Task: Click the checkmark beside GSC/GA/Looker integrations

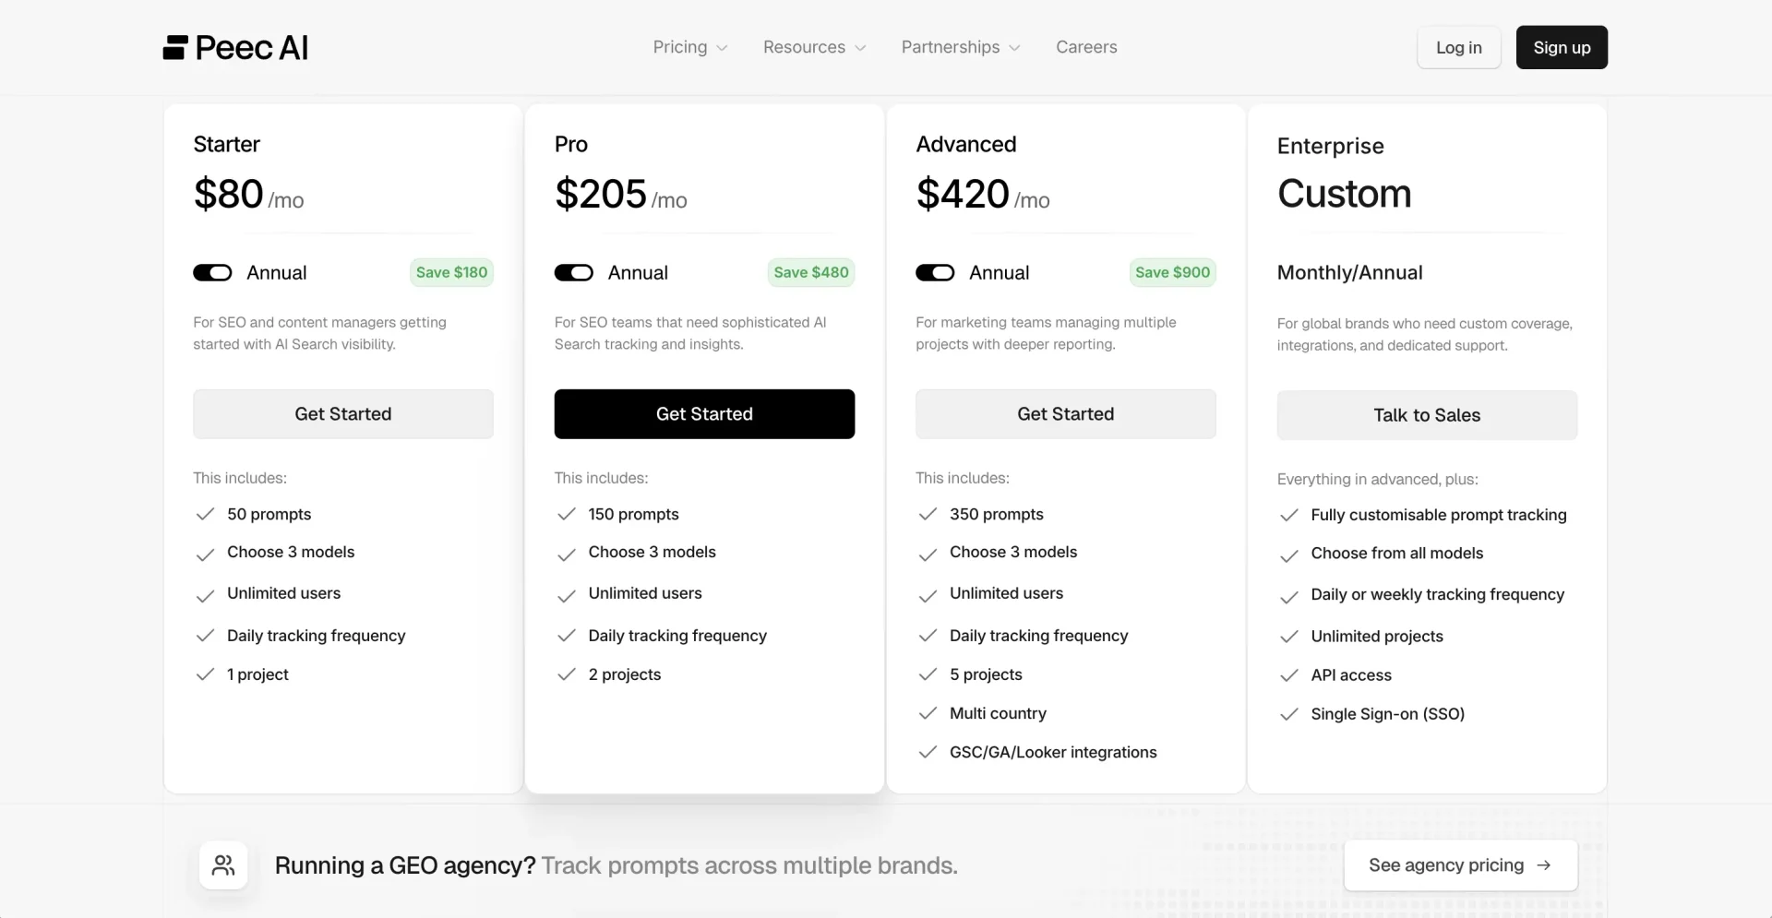Action: [928, 752]
